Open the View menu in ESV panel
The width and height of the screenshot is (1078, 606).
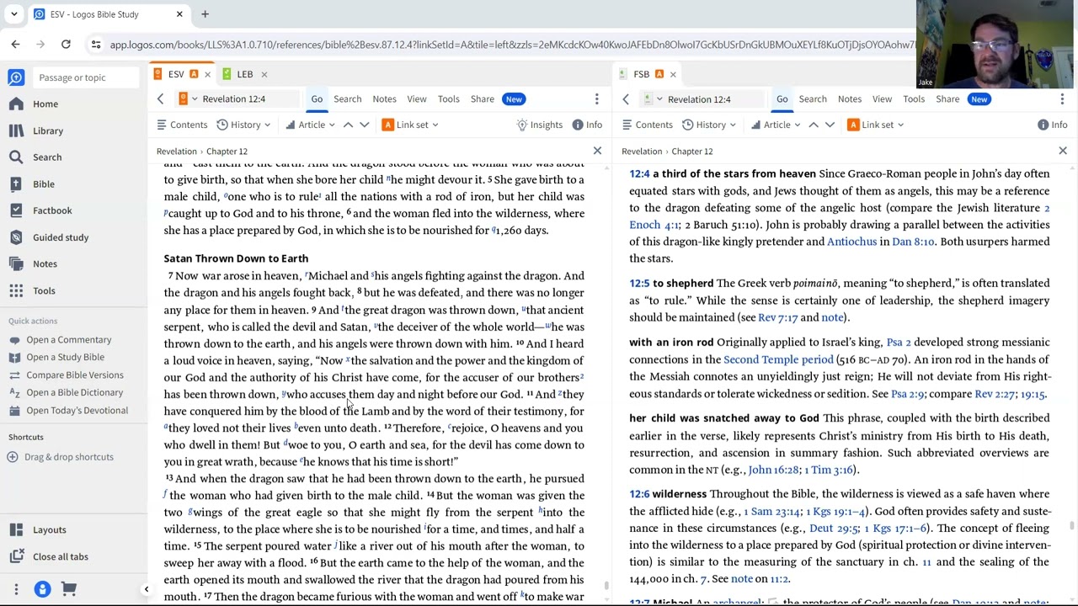pos(417,99)
